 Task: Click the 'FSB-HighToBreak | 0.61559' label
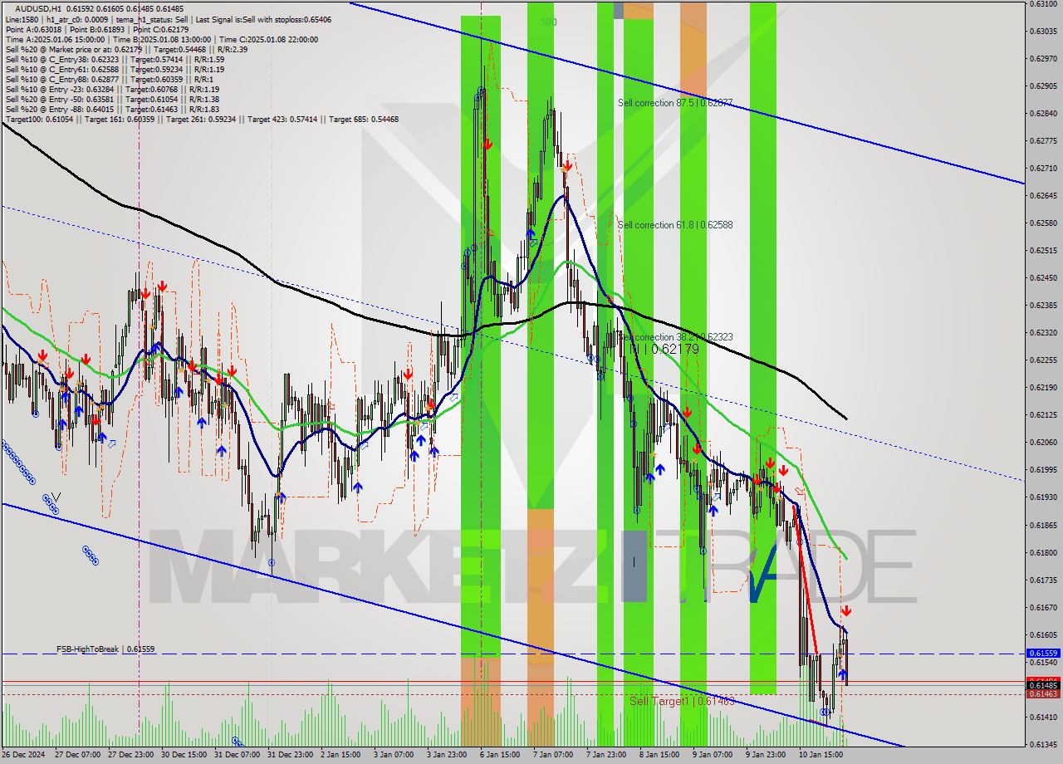click(105, 649)
